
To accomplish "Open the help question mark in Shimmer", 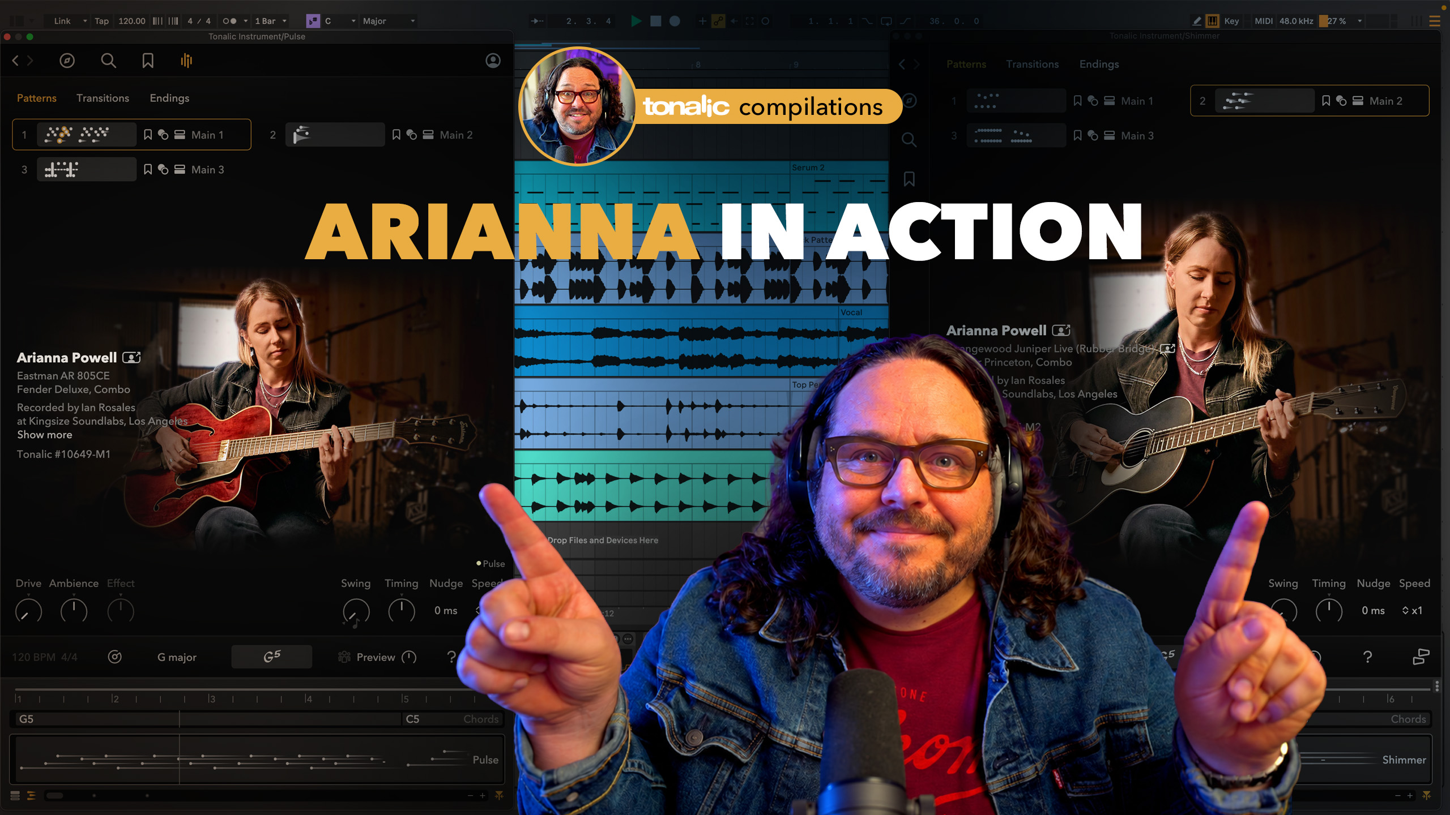I will tap(1367, 657).
